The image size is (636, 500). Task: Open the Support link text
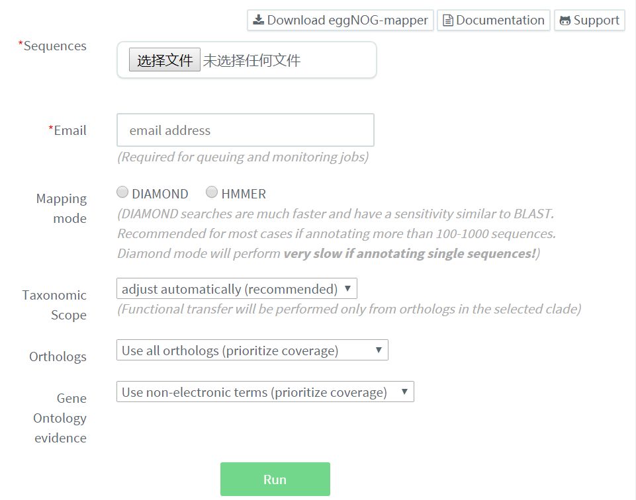(x=596, y=21)
